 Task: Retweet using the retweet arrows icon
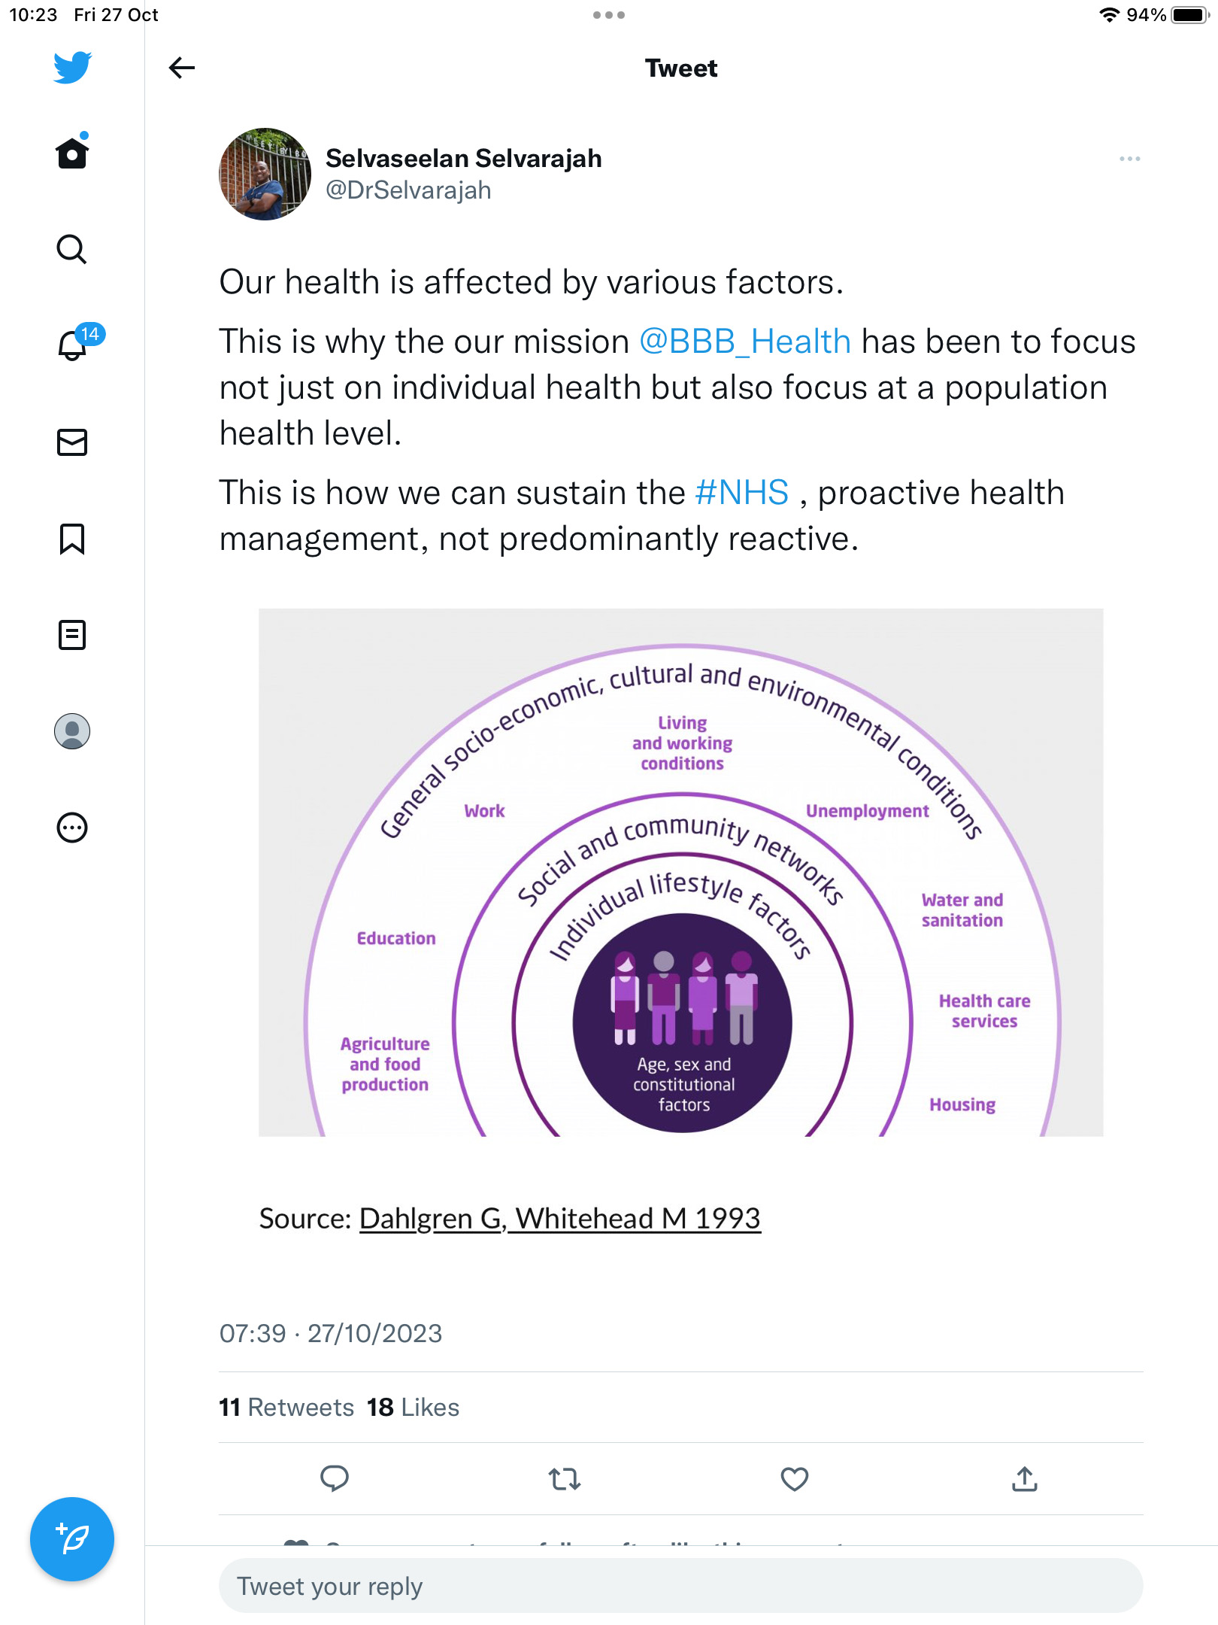[565, 1479]
